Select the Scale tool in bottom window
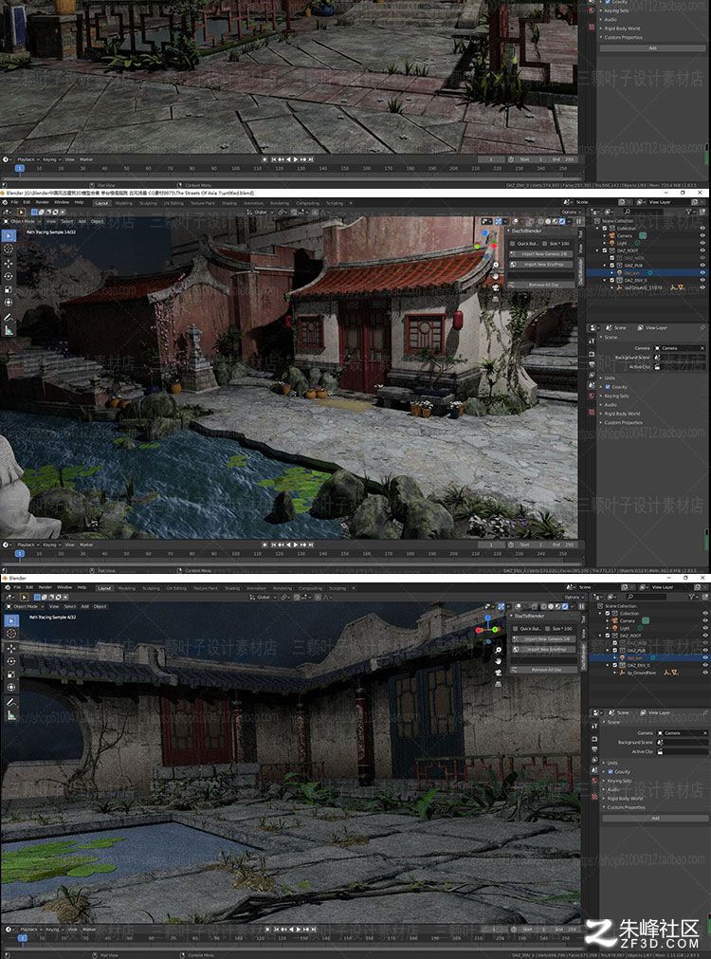The height and width of the screenshot is (959, 711). 11,674
